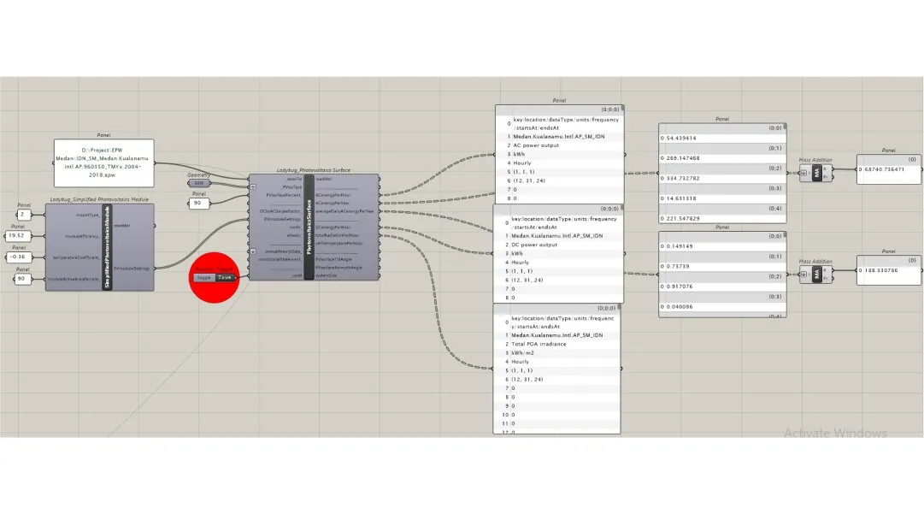
Task: Click the upper Mass Addition R output
Action: coord(825,169)
